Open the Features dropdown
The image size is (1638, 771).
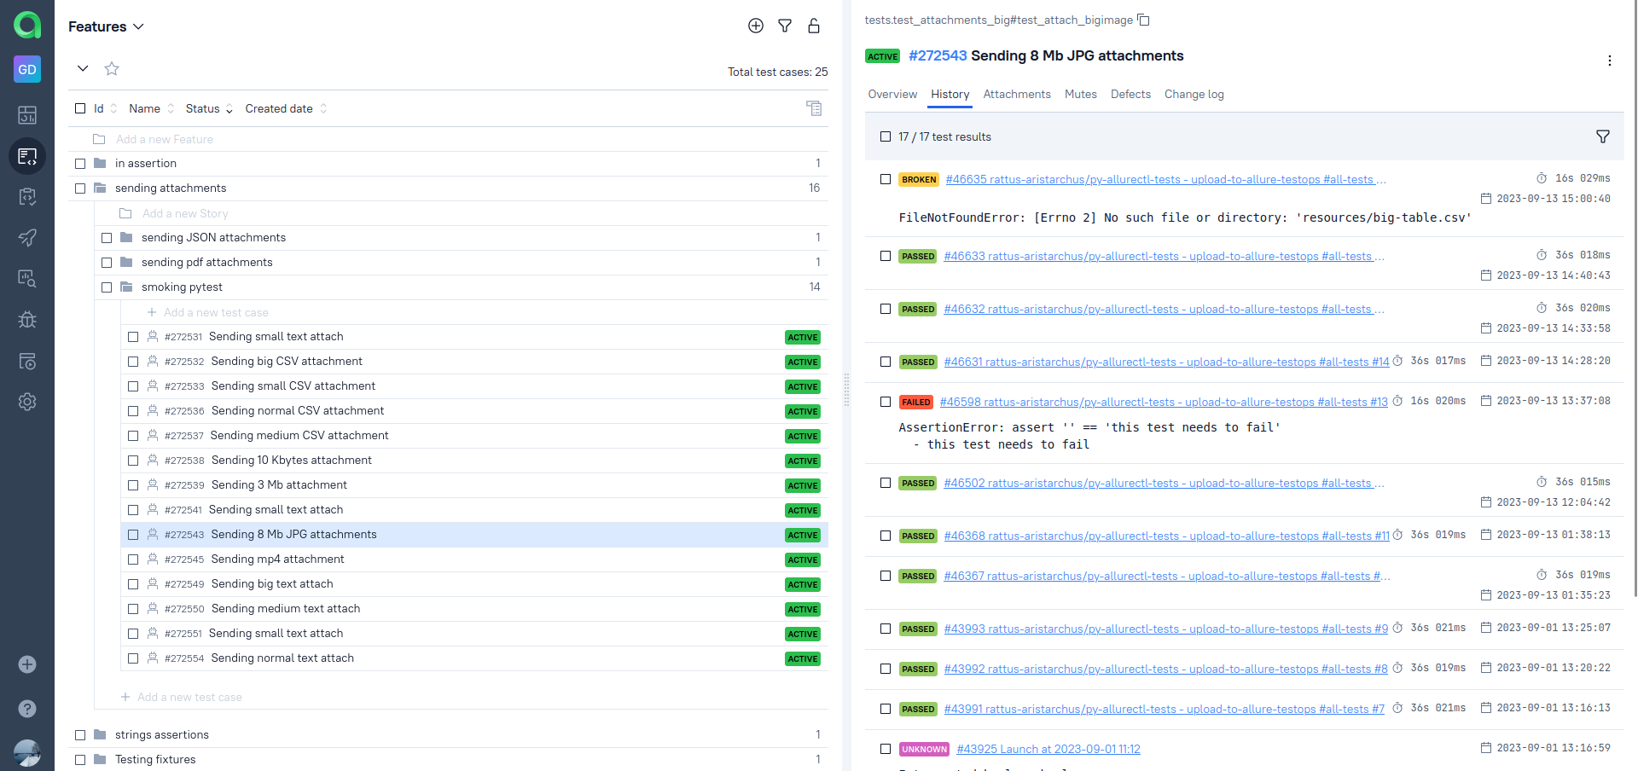[106, 26]
